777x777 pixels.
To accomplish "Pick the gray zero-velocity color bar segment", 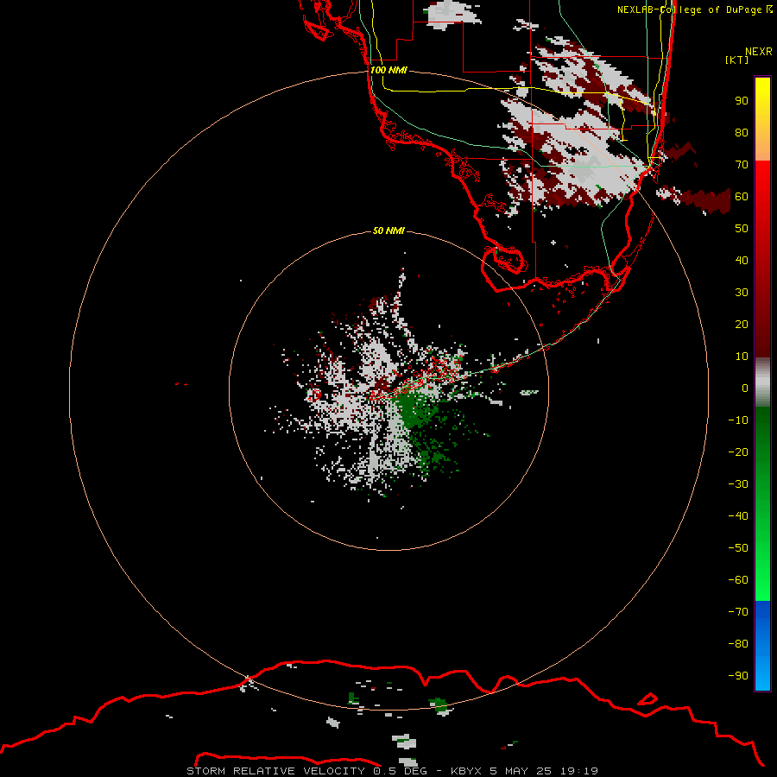I will tap(762, 382).
